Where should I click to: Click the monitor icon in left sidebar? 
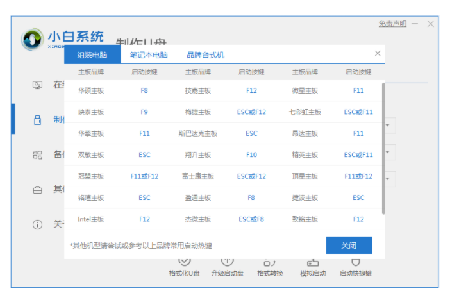pos(38,85)
